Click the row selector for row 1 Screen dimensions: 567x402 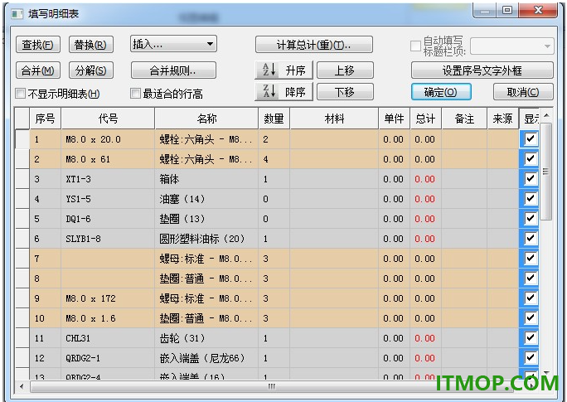click(22, 139)
